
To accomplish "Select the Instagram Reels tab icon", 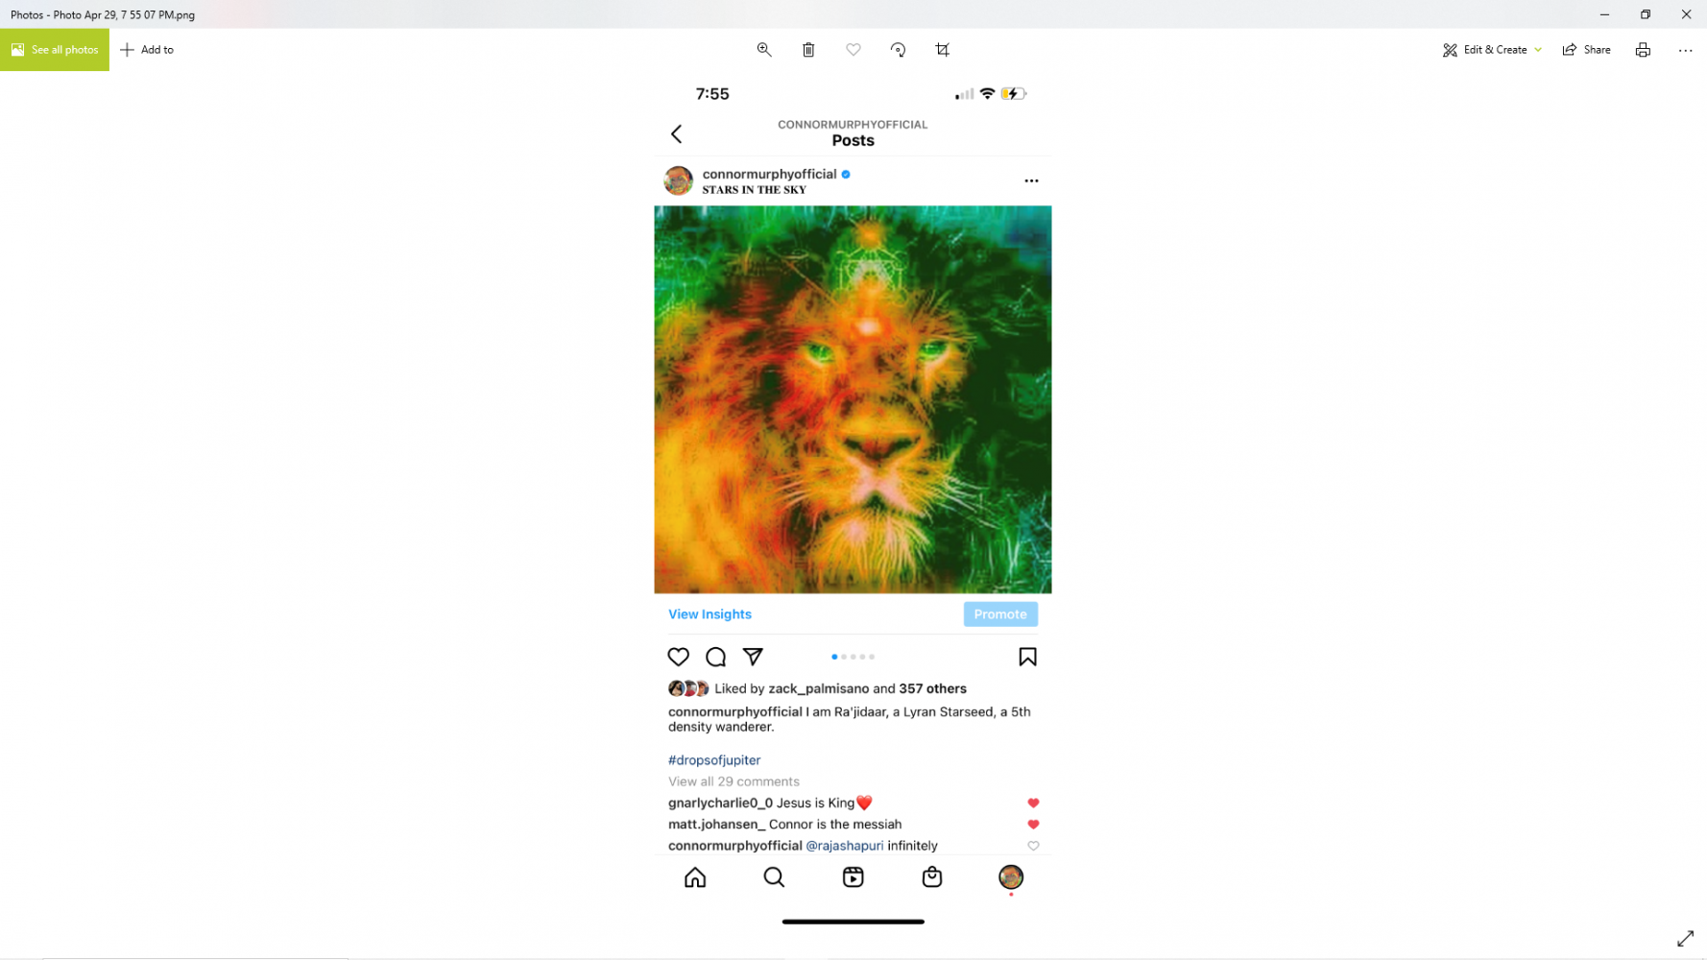I will 853,877.
